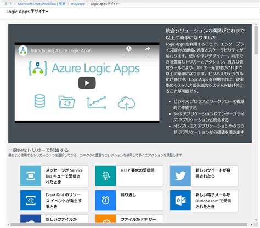Click 'Logic Apps デザイナー' breadcrumb text
Viewport: 260px width, 228px height.
point(105,4)
